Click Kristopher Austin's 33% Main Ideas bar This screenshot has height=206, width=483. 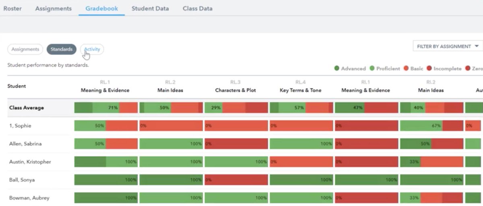click(x=431, y=162)
